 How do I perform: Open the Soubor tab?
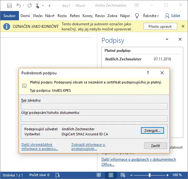9,15
